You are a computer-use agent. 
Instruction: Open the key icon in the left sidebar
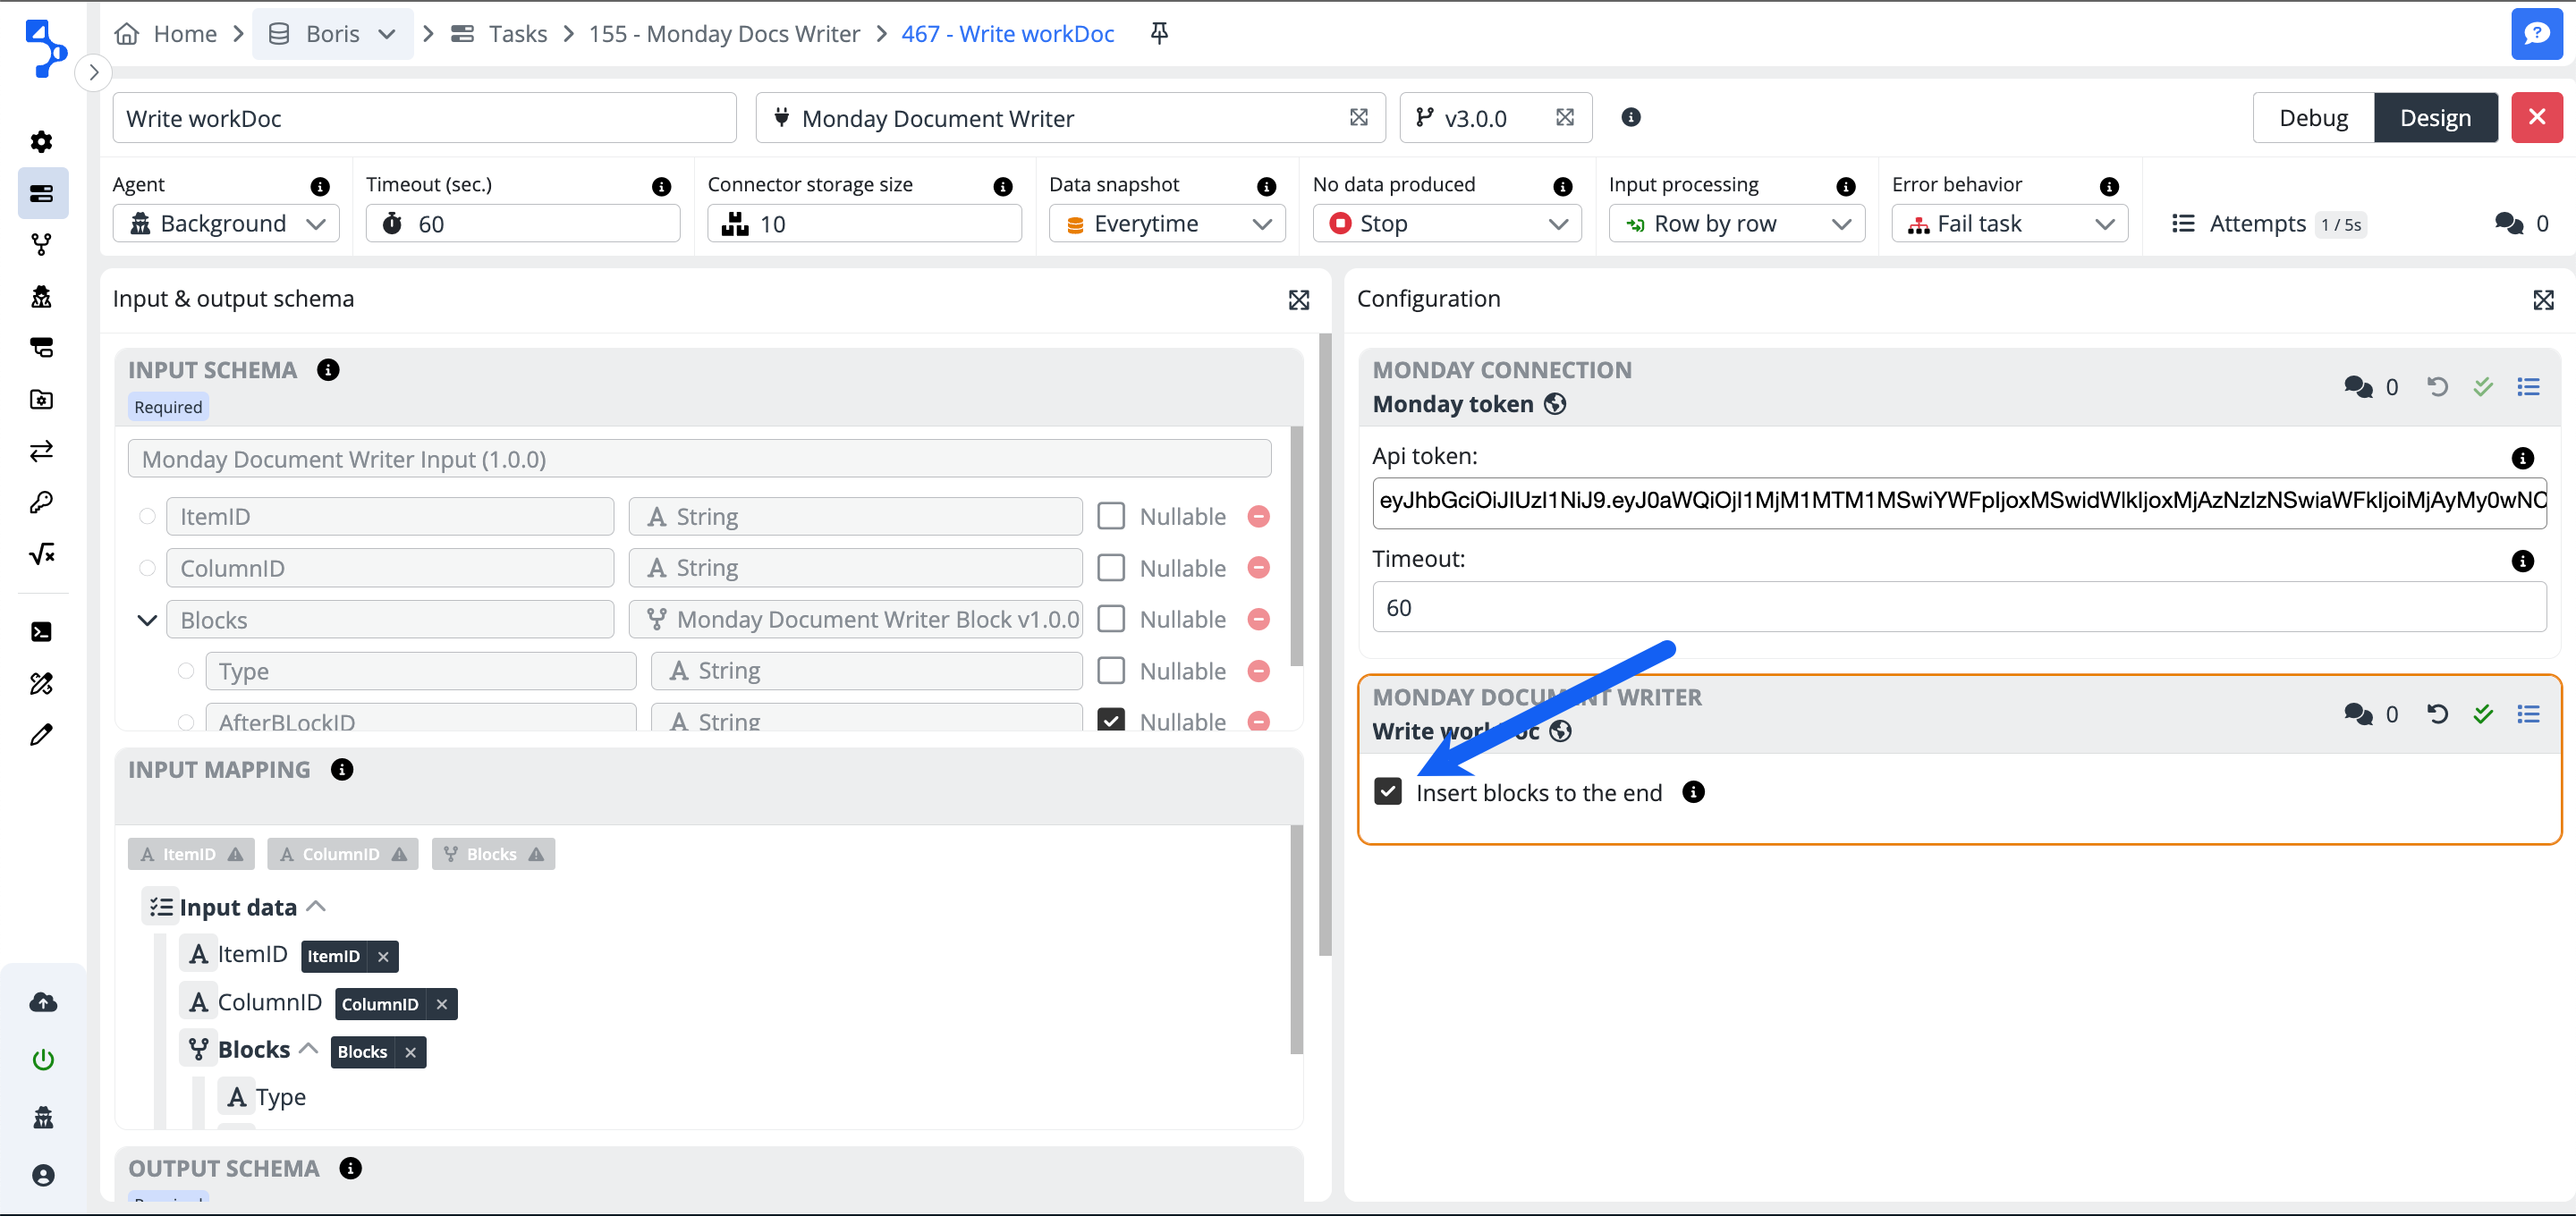pos(41,502)
